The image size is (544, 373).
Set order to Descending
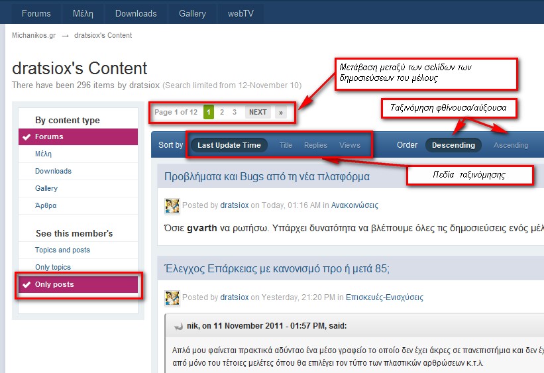(x=453, y=145)
